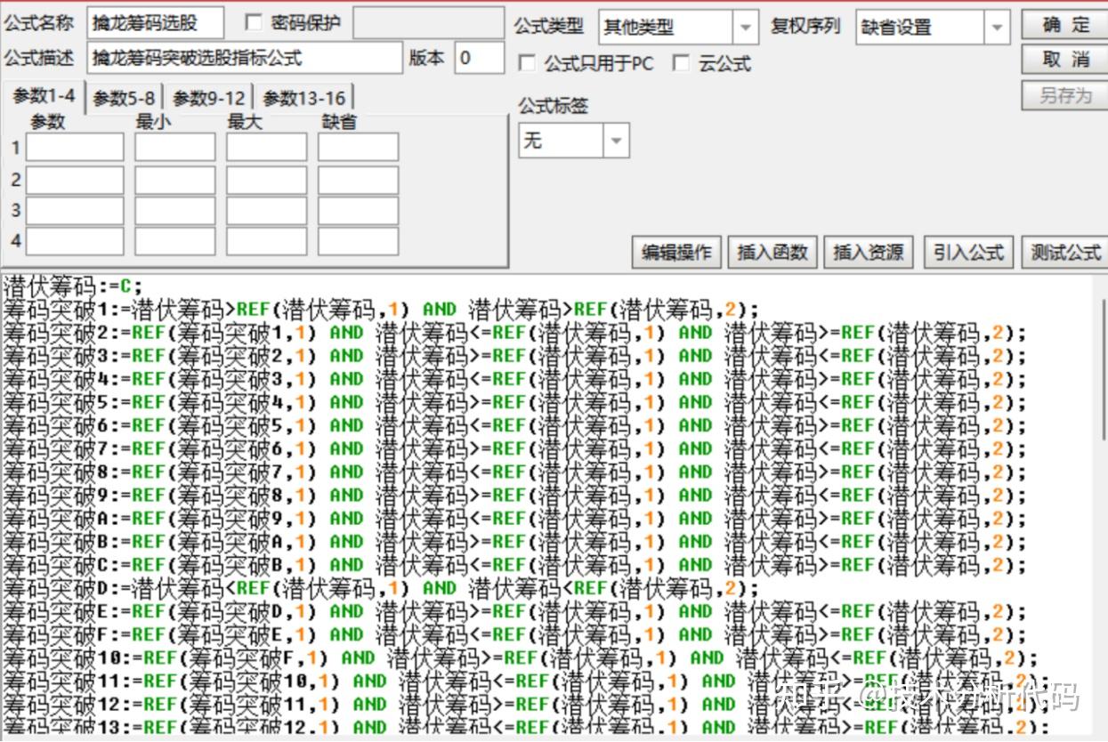Click the line starting 筹码突破3:=

[x=514, y=356]
